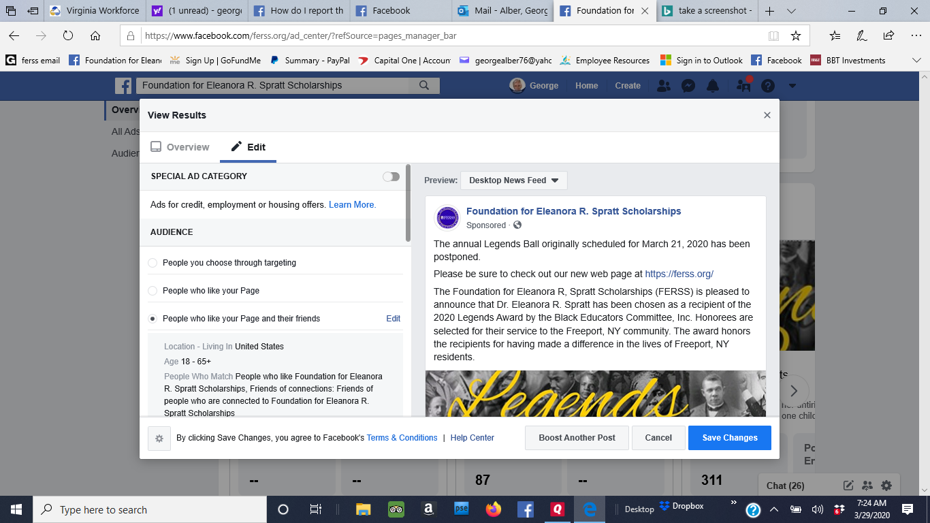
Task: Open the Favorites hub icon in Edge
Action: coord(835,35)
